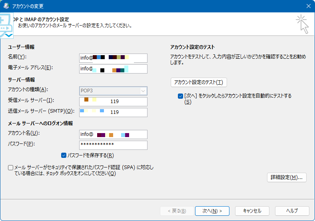
Task: Click the アカウント名 input field
Action: pyautogui.click(x=114, y=134)
